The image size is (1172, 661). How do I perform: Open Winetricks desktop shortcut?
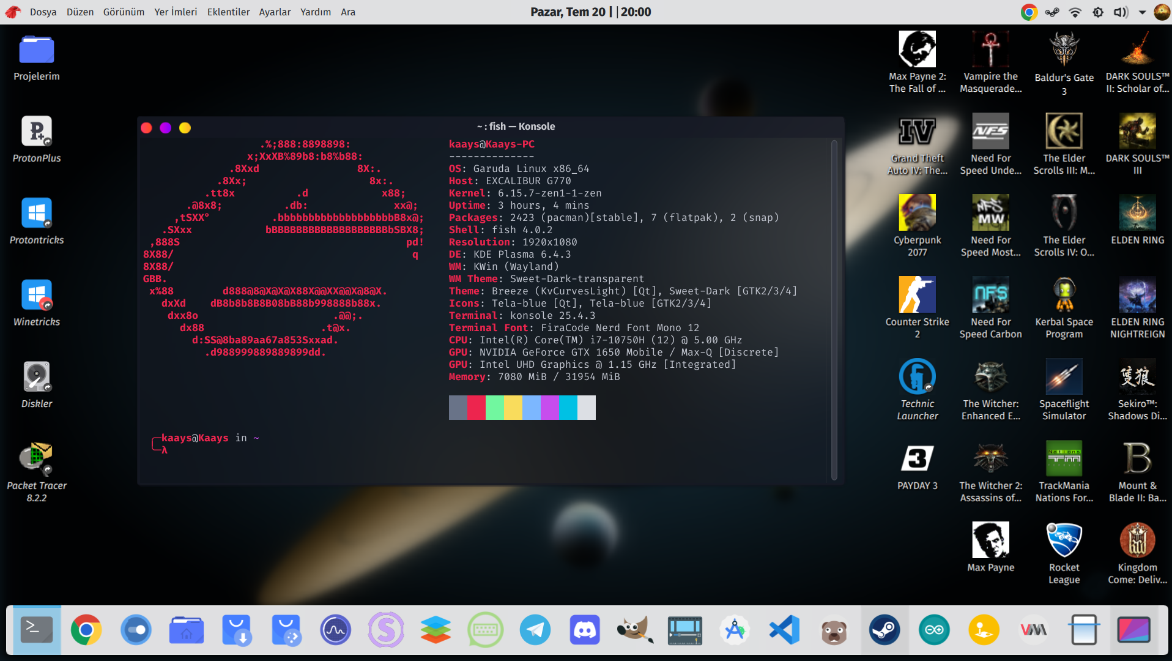point(37,304)
